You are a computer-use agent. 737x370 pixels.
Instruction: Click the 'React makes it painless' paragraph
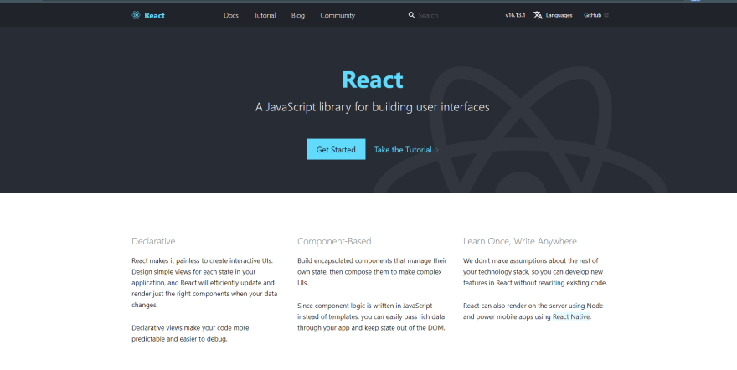[204, 283]
